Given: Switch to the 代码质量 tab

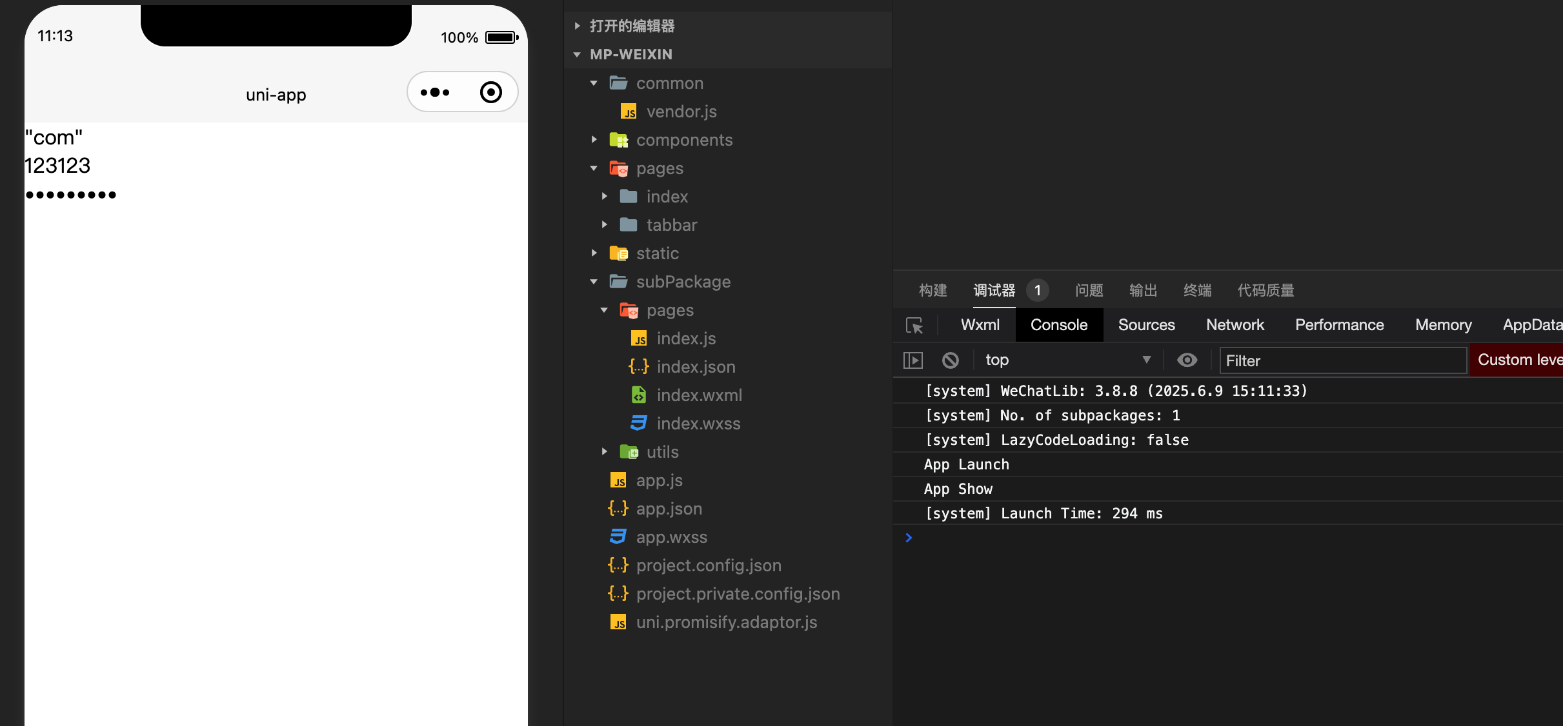Looking at the screenshot, I should click(x=1266, y=290).
